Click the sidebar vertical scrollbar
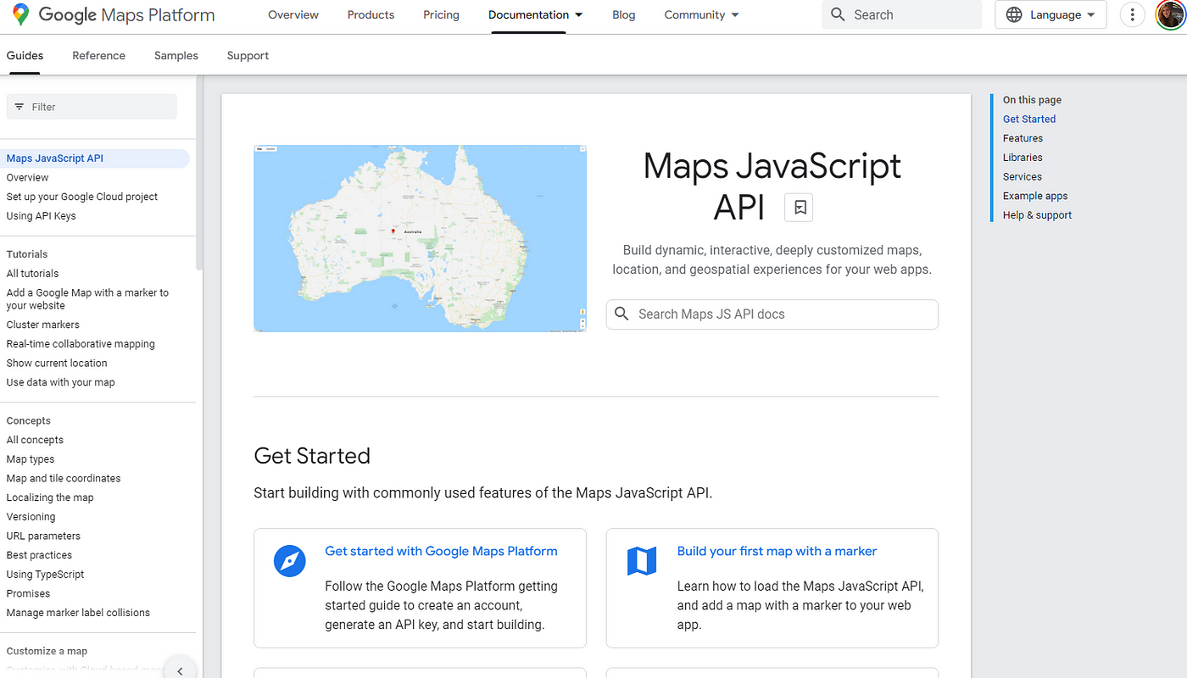Image resolution: width=1187 pixels, height=678 pixels. (199, 173)
